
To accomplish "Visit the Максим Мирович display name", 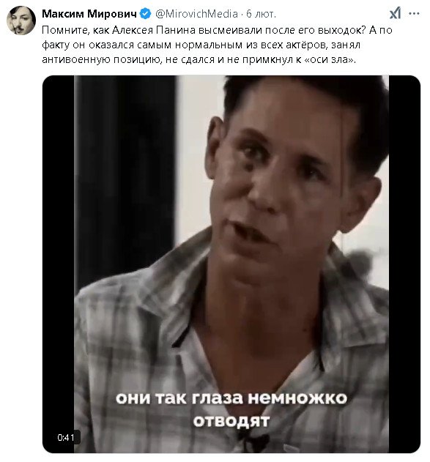I will (x=89, y=14).
